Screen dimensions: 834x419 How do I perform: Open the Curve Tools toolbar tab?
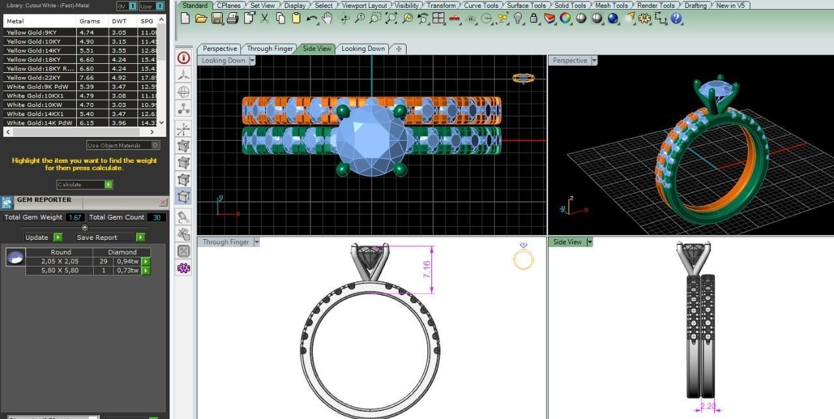point(482,5)
